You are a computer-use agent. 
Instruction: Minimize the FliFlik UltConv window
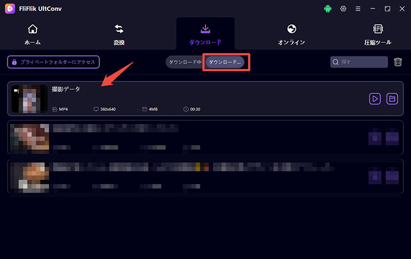[x=372, y=9]
